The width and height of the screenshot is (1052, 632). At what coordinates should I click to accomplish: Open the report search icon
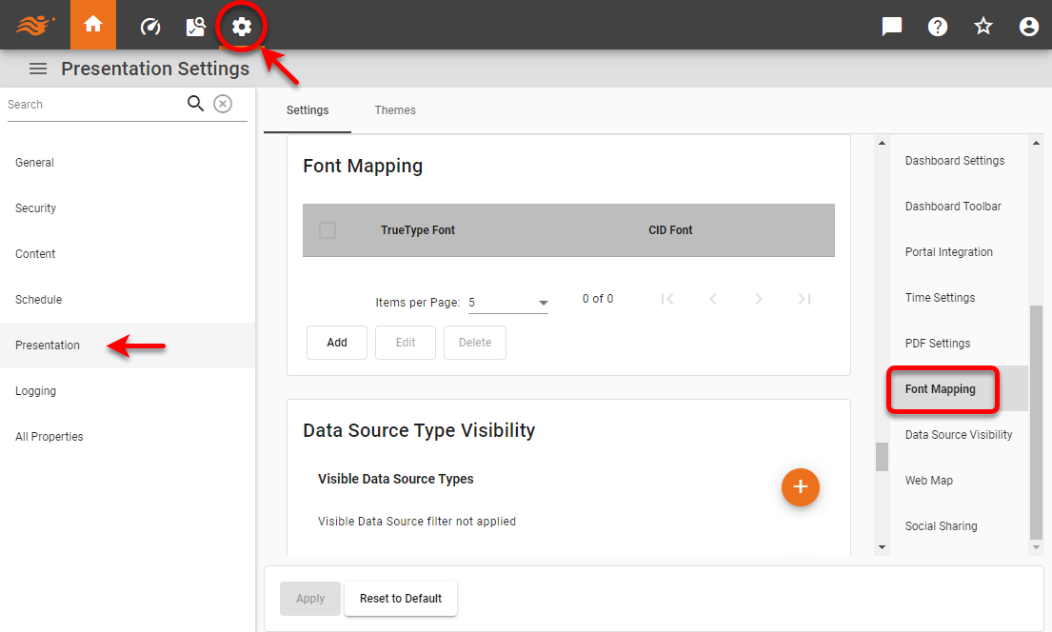tap(196, 27)
